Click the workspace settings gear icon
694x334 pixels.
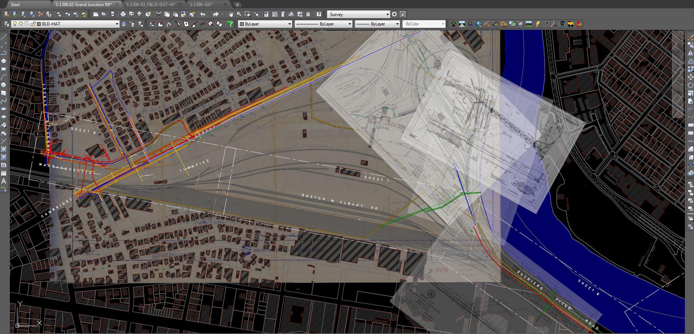point(394,15)
